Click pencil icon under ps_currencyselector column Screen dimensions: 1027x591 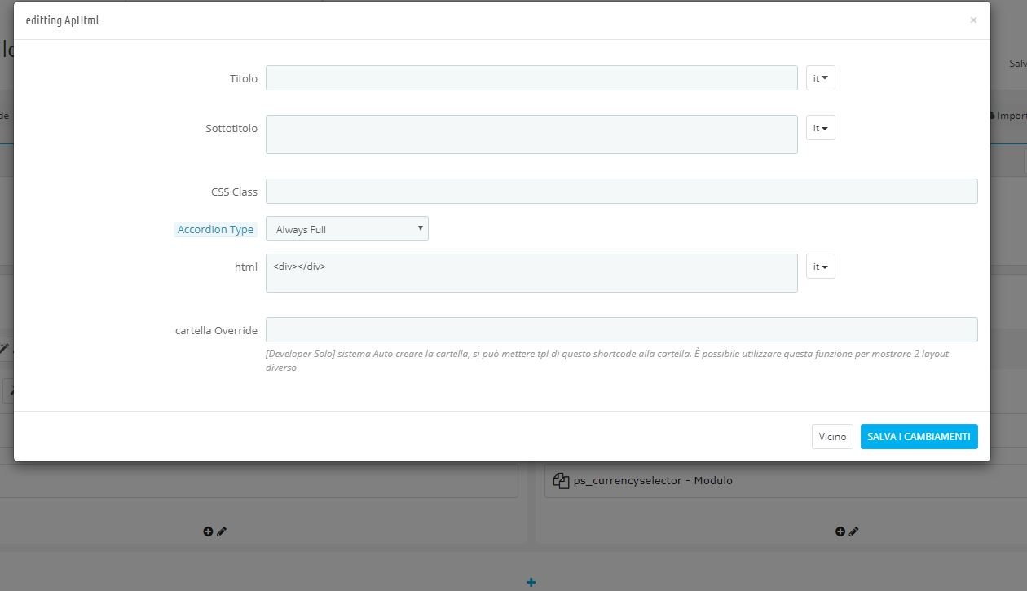tap(854, 531)
